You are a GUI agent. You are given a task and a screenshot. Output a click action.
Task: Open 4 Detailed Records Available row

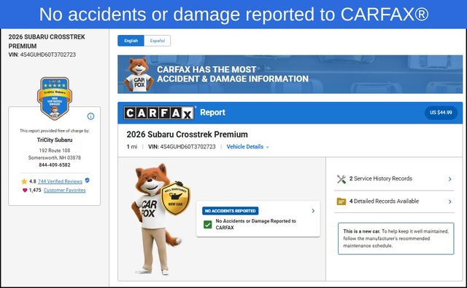(394, 201)
